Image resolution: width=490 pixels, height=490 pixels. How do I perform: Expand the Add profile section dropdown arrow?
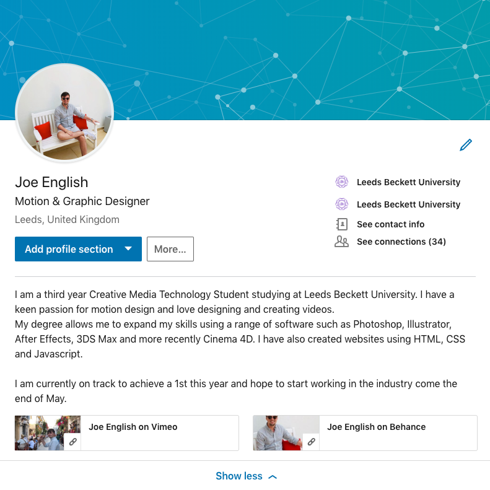tap(128, 249)
